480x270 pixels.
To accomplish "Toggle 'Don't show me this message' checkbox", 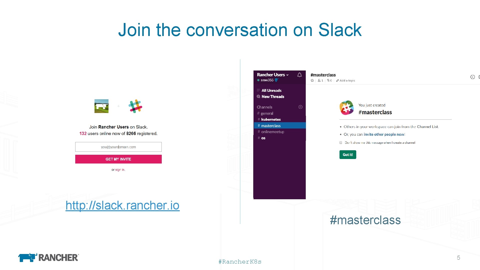I will (340, 142).
